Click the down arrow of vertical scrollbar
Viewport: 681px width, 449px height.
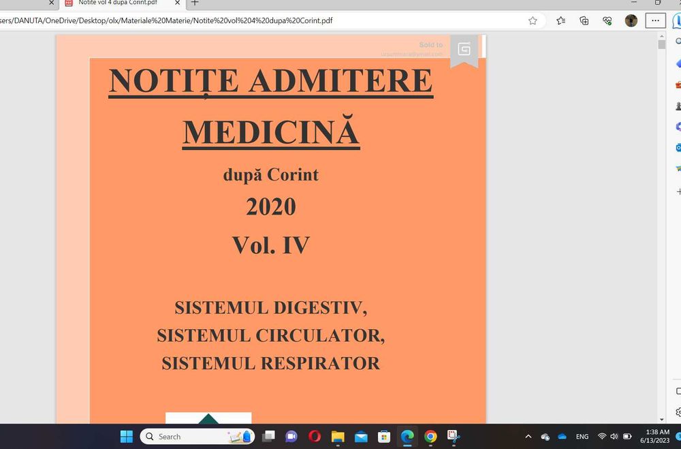coord(661,420)
